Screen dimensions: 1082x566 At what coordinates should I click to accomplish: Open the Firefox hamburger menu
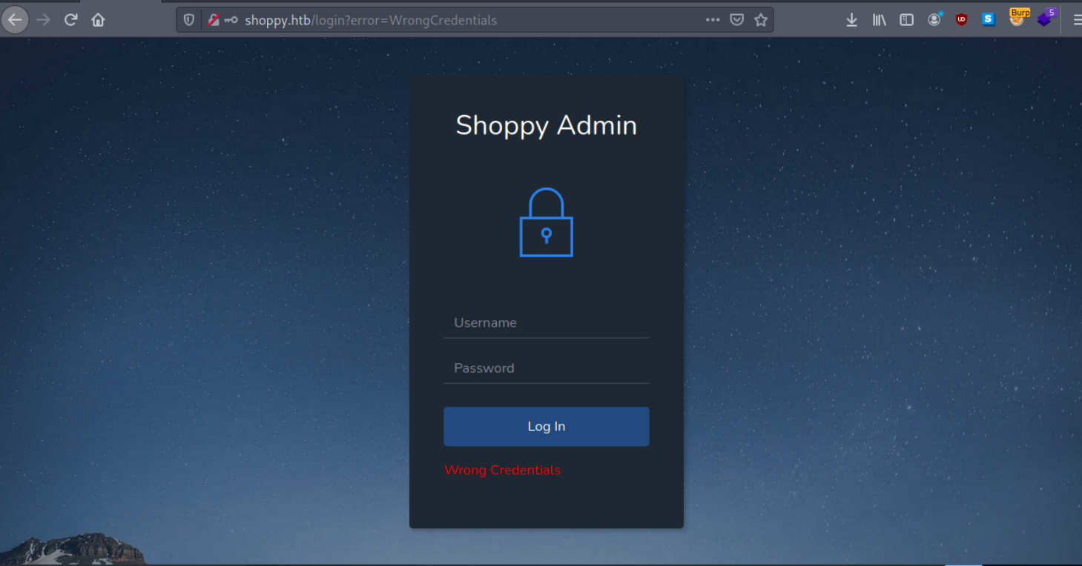(x=1076, y=20)
